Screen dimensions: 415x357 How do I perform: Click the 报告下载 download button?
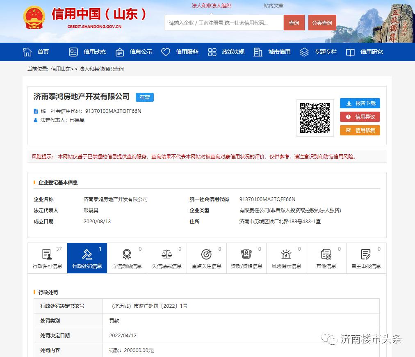(360, 103)
